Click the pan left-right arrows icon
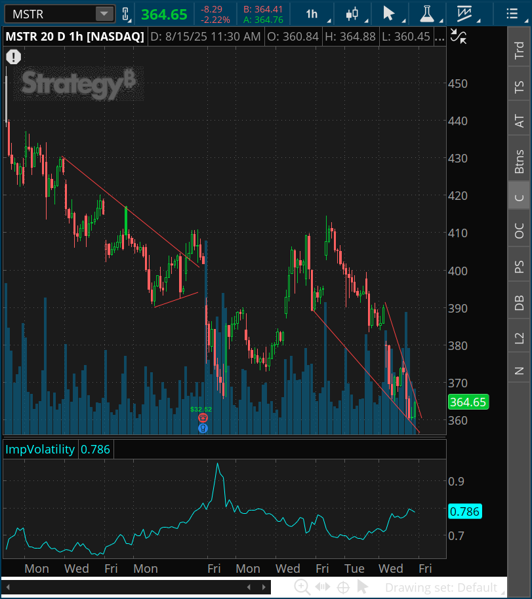Image resolution: width=532 pixels, height=599 pixels. point(322,587)
